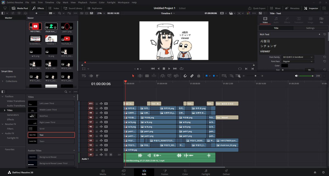This screenshot has width=329, height=176.
Task: Open Font Family dropdown
Action: click(x=297, y=57)
